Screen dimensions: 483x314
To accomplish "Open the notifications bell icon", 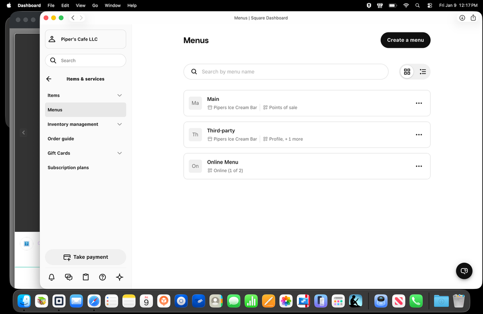I will pos(52,277).
